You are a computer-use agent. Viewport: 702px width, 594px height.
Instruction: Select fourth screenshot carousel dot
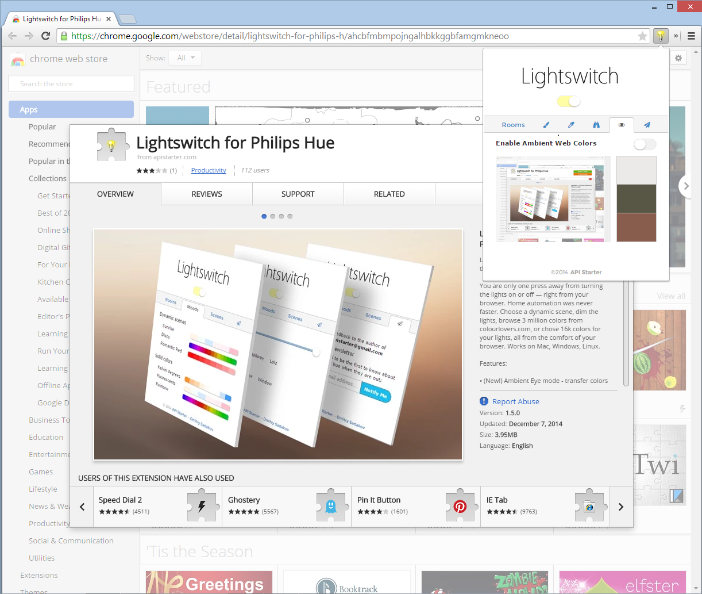click(x=290, y=216)
